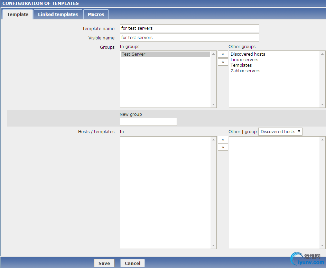Click the Other groups scrollbar up arrow
The height and width of the screenshot is (268, 326).
[322, 54]
